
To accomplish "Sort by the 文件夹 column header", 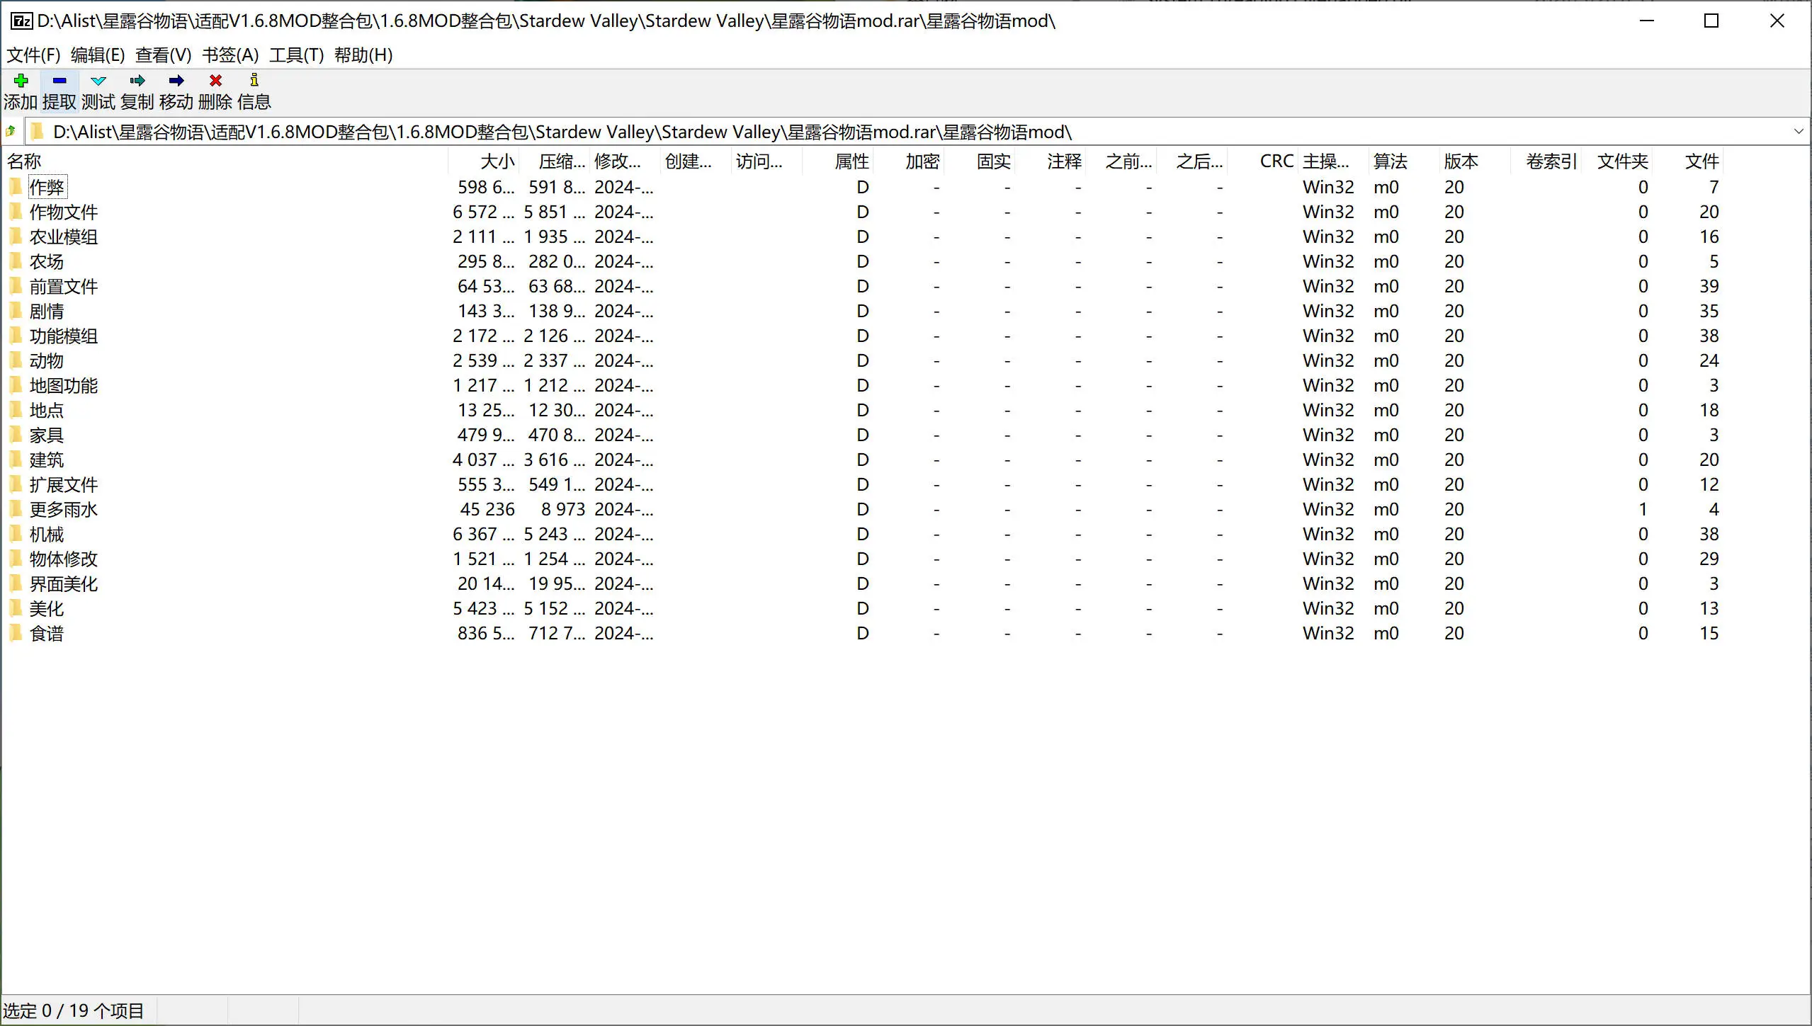I will [x=1617, y=161].
